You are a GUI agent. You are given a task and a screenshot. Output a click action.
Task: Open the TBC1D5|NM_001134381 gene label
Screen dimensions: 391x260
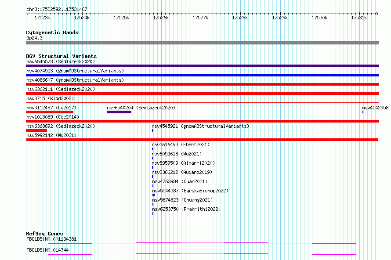click(51, 239)
